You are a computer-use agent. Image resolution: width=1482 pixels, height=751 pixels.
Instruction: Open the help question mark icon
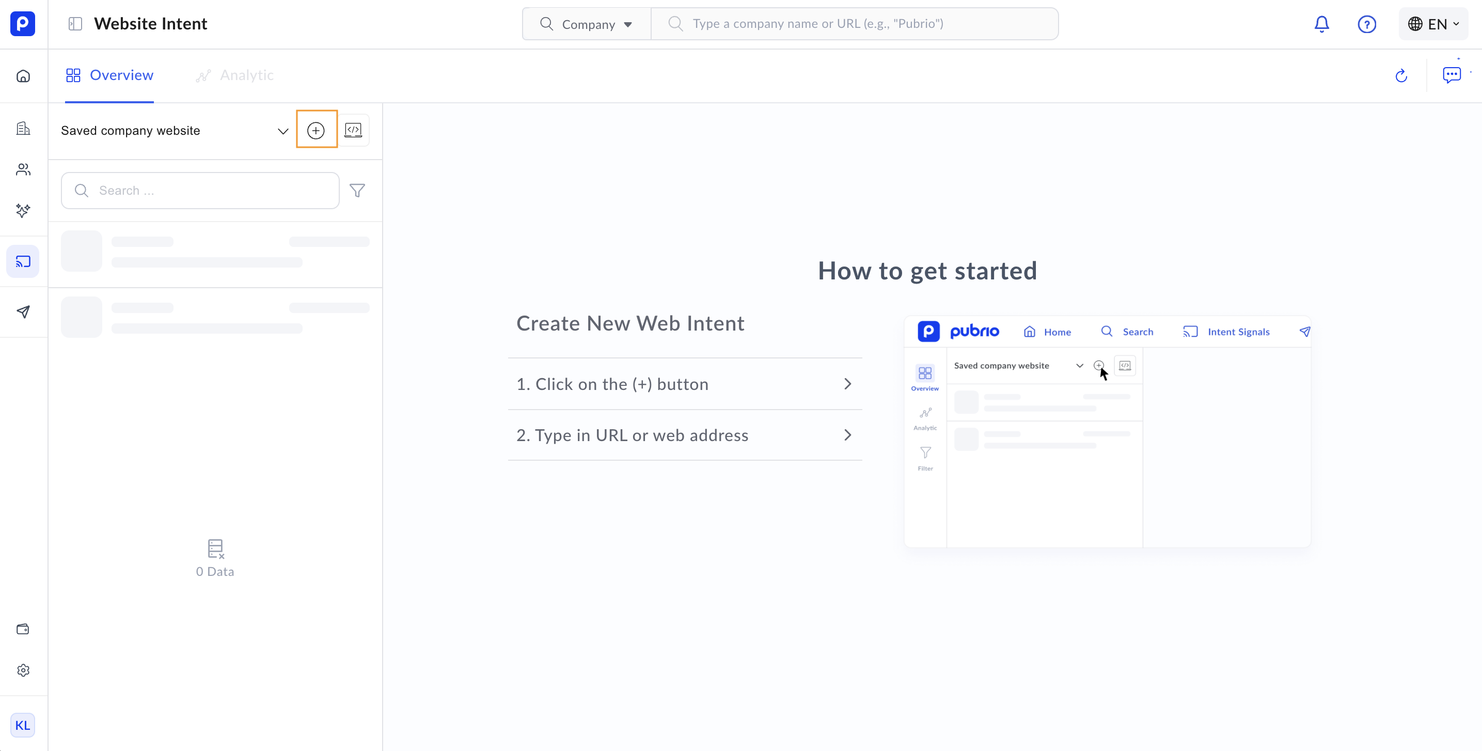point(1366,24)
